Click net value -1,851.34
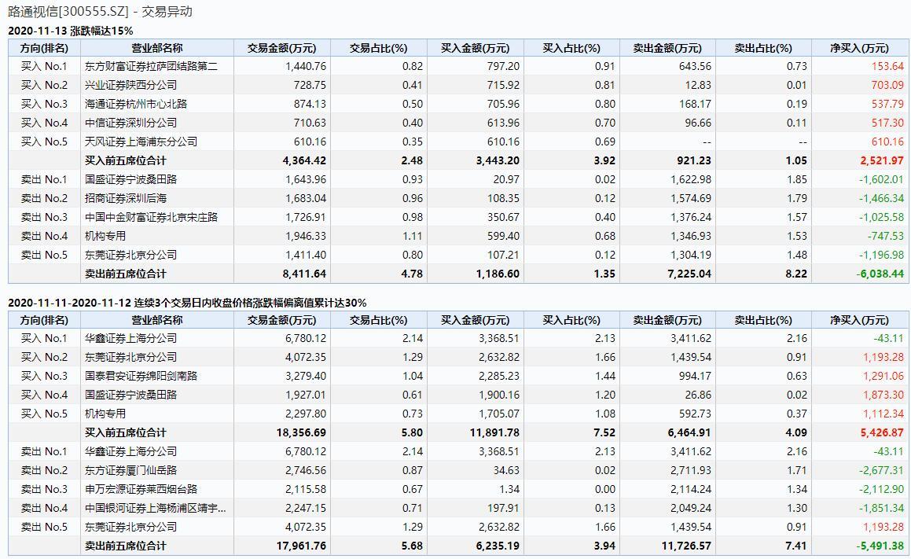The height and width of the screenshot is (559, 911). click(881, 508)
